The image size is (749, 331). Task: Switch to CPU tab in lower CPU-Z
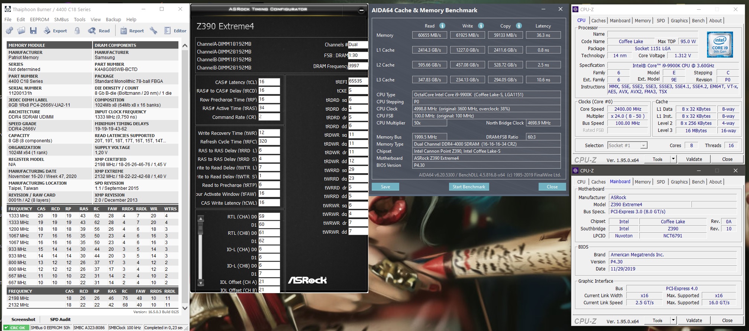pyautogui.click(x=581, y=182)
